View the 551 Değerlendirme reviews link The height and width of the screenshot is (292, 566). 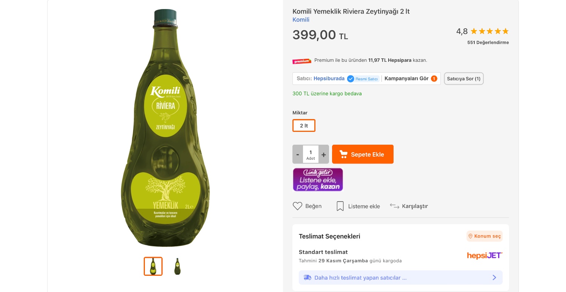[488, 43]
